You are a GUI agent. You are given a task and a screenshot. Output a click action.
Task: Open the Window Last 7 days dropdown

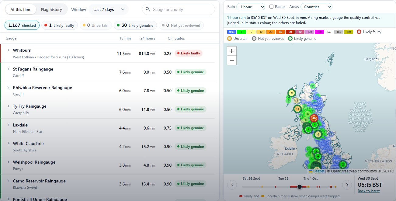[109, 9]
